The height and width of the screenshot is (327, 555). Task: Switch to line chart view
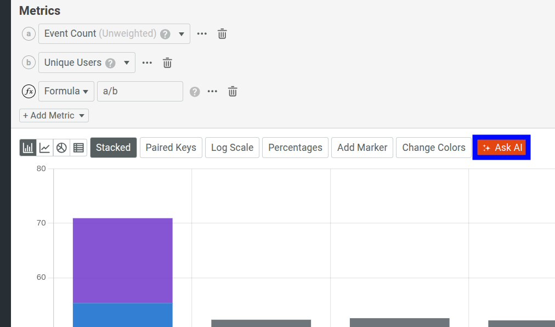(x=44, y=147)
